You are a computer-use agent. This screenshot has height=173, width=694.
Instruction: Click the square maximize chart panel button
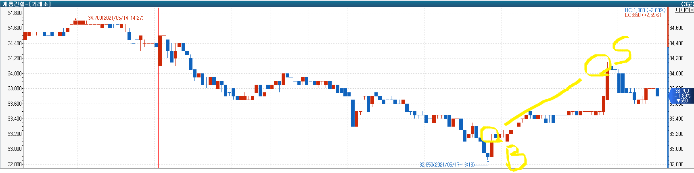(687, 10)
